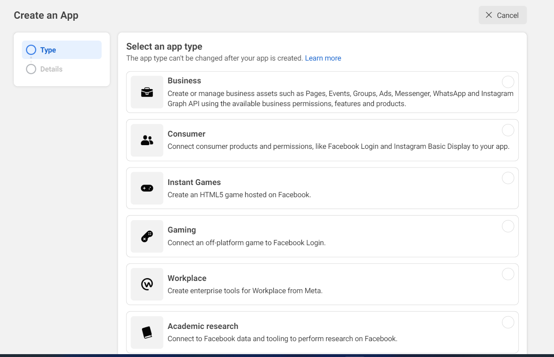Screen dimensions: 554x357
Task: Click the Consumer people icon
Action: [x=147, y=140]
